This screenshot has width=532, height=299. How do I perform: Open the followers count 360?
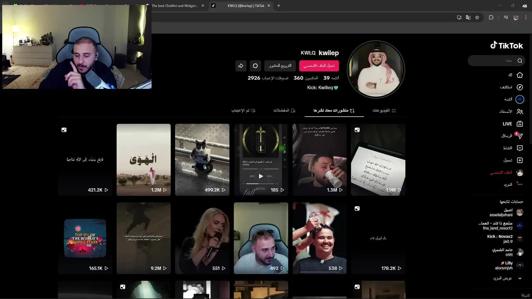click(x=306, y=78)
